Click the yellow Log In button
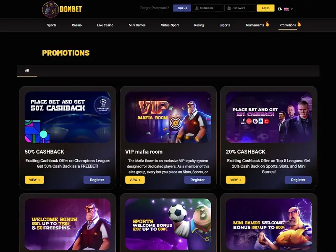 265,8
